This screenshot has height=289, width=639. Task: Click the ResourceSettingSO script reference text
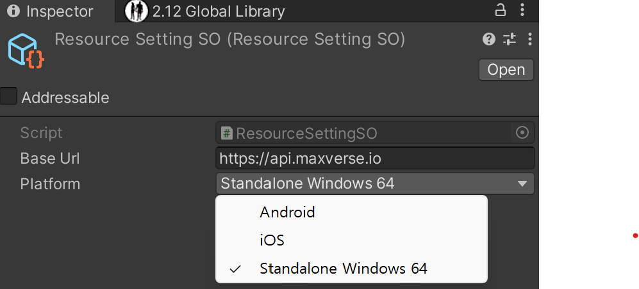(306, 134)
